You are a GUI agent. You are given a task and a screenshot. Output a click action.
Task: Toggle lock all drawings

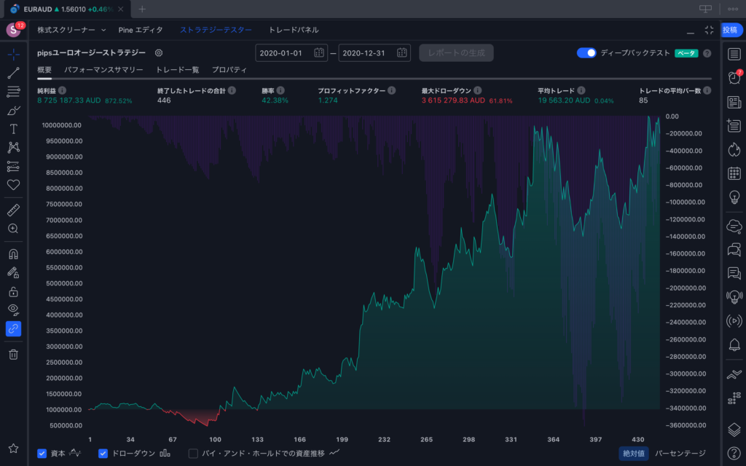click(13, 291)
